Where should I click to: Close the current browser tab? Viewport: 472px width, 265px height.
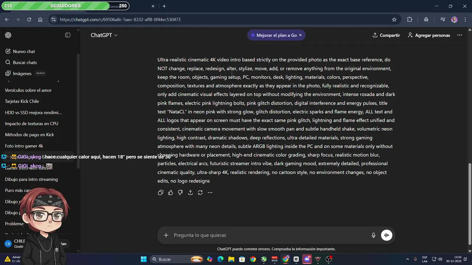pyautogui.click(x=153, y=6)
